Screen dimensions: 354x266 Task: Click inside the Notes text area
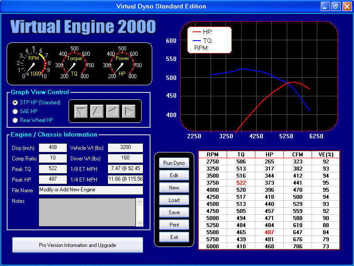coord(86,212)
